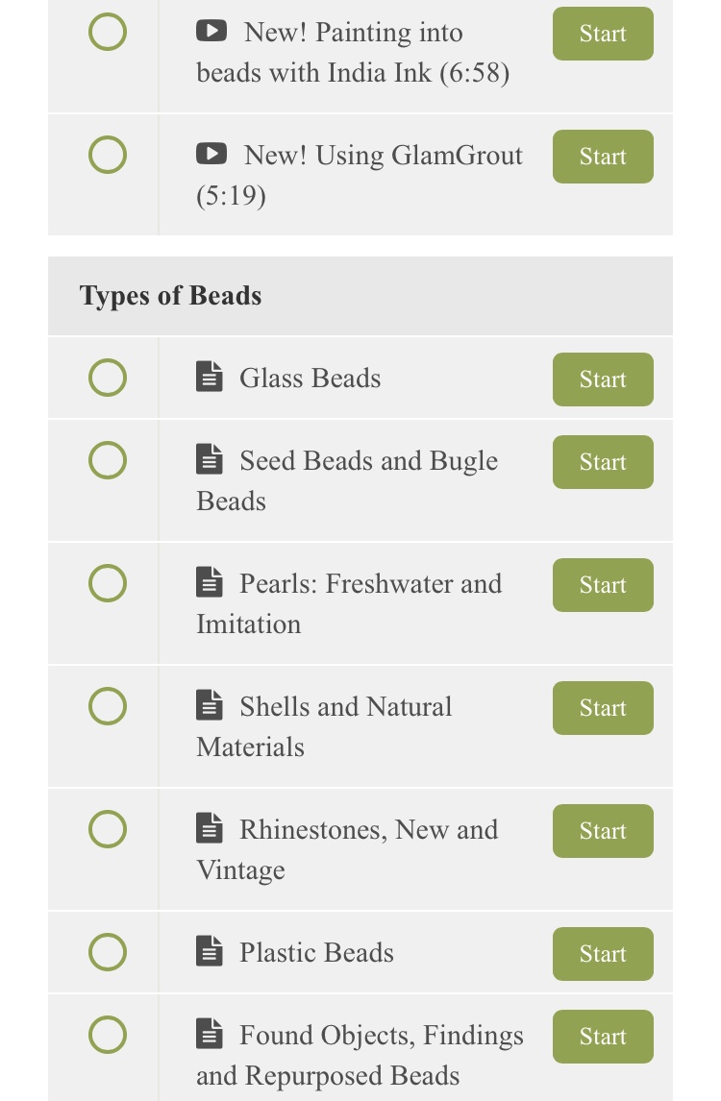721x1101 pixels.
Task: Click the document icon beside Rhinestones lesson
Action: pos(210,828)
